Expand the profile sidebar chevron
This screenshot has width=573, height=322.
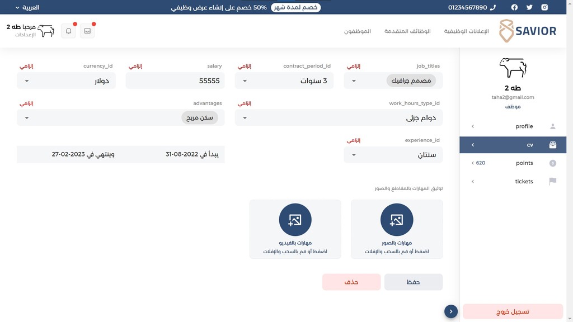click(x=472, y=126)
